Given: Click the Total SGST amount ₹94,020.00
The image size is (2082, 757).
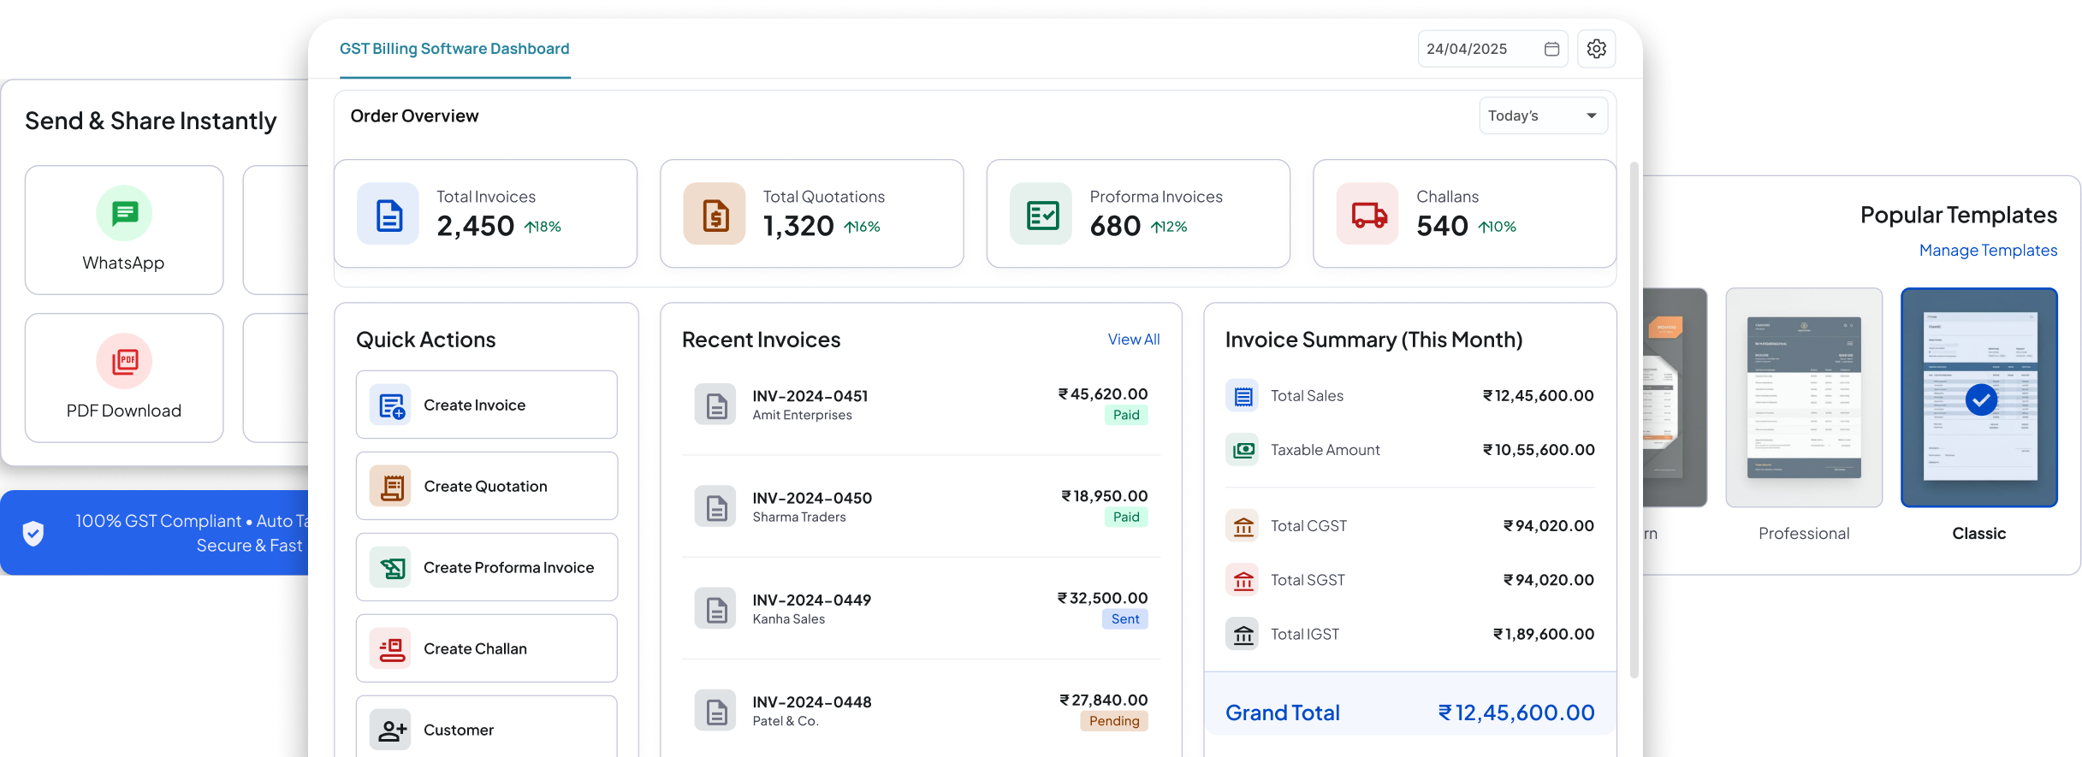Looking at the screenshot, I should [1549, 580].
